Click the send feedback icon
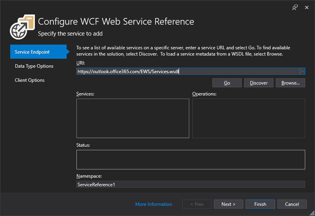This screenshot has height=216, width=315. click(295, 7)
